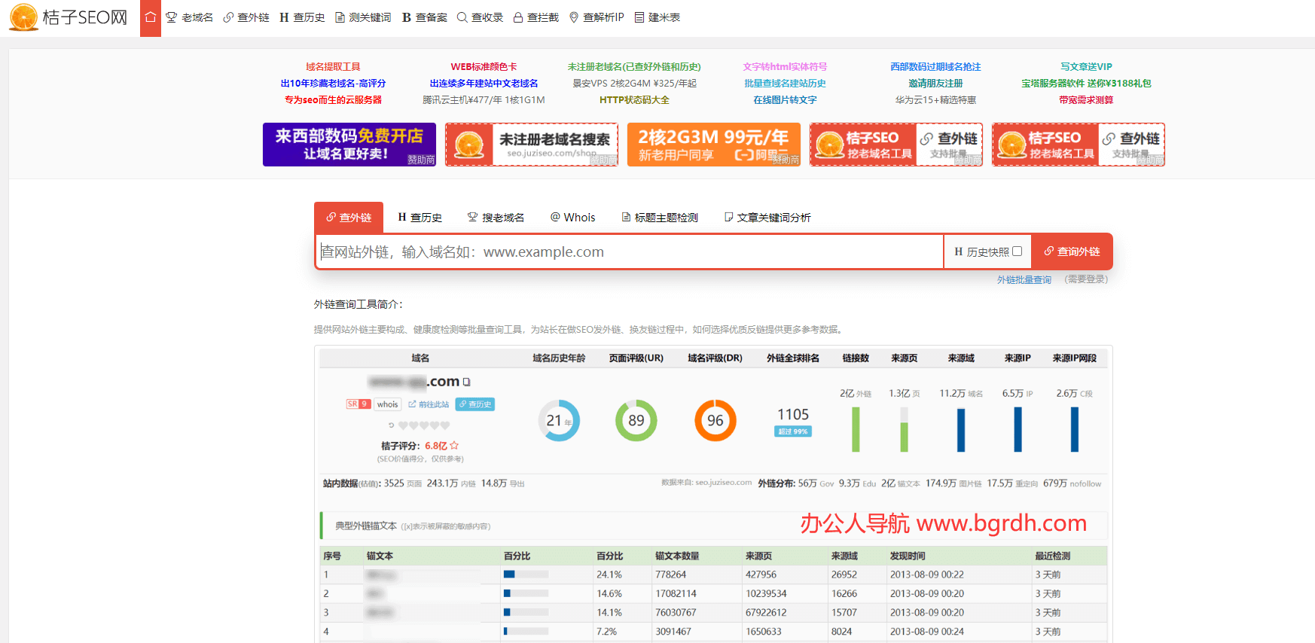Open the 域名提取工具 link
The image size is (1315, 643).
click(x=333, y=67)
